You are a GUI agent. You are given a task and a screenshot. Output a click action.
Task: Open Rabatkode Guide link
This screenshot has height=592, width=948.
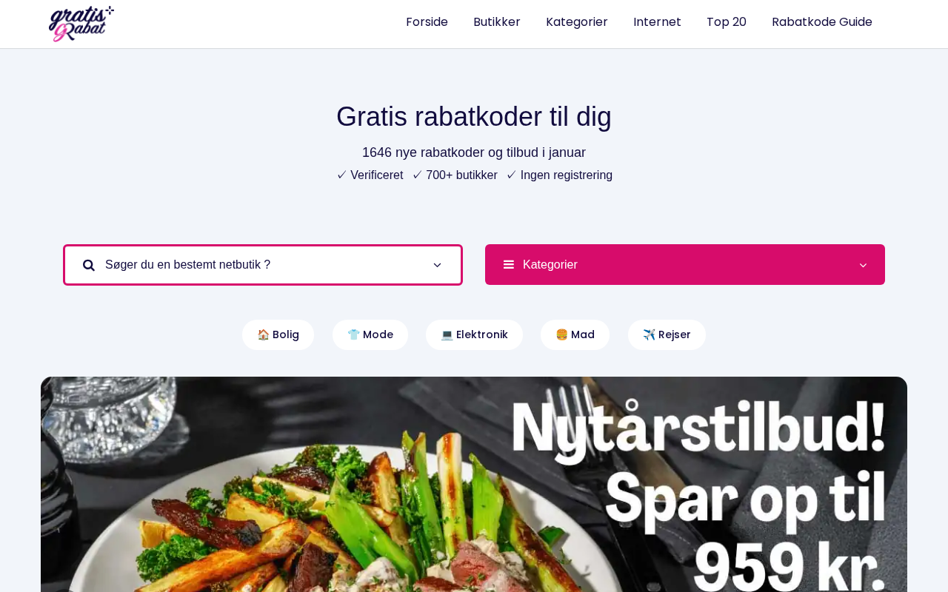pos(822,22)
